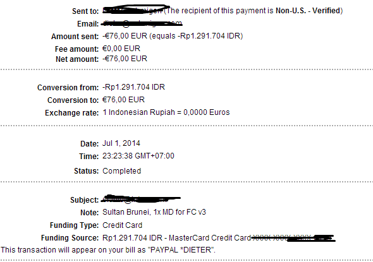Click the Completed status text
This screenshot has height=262, width=373.
tap(121, 171)
